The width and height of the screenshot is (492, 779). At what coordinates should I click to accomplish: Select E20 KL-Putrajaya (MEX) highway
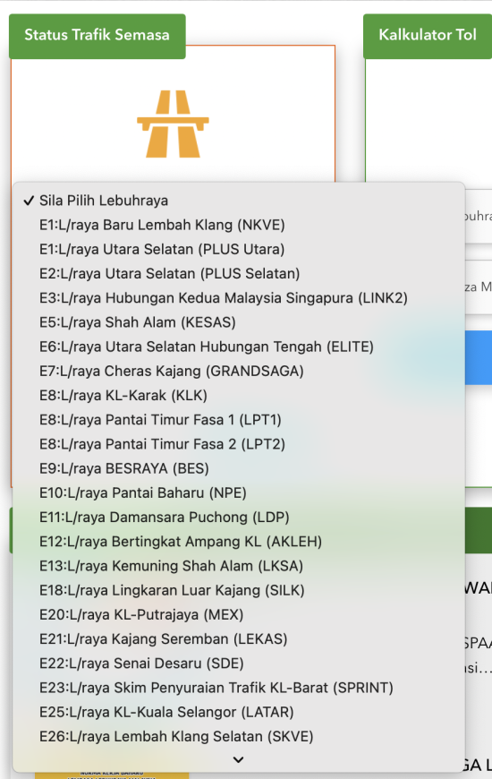pos(239,614)
